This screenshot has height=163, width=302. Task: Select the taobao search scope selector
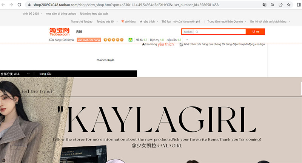pos(188,32)
